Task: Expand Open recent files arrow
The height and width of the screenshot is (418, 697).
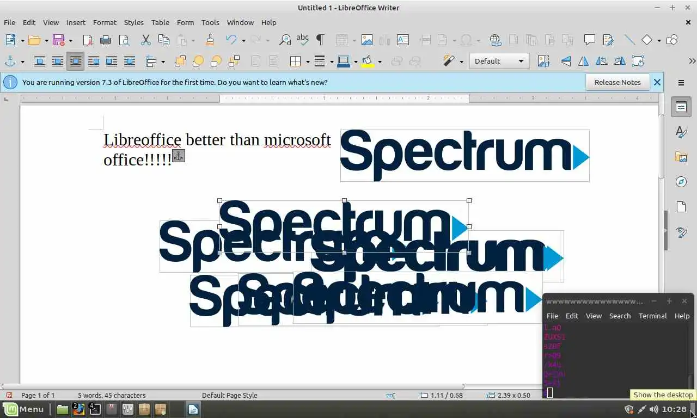Action: 46,40
